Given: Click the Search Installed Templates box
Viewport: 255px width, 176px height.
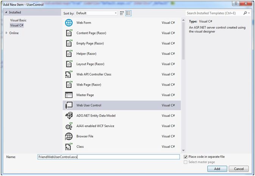Looking at the screenshot, I should click(x=214, y=13).
